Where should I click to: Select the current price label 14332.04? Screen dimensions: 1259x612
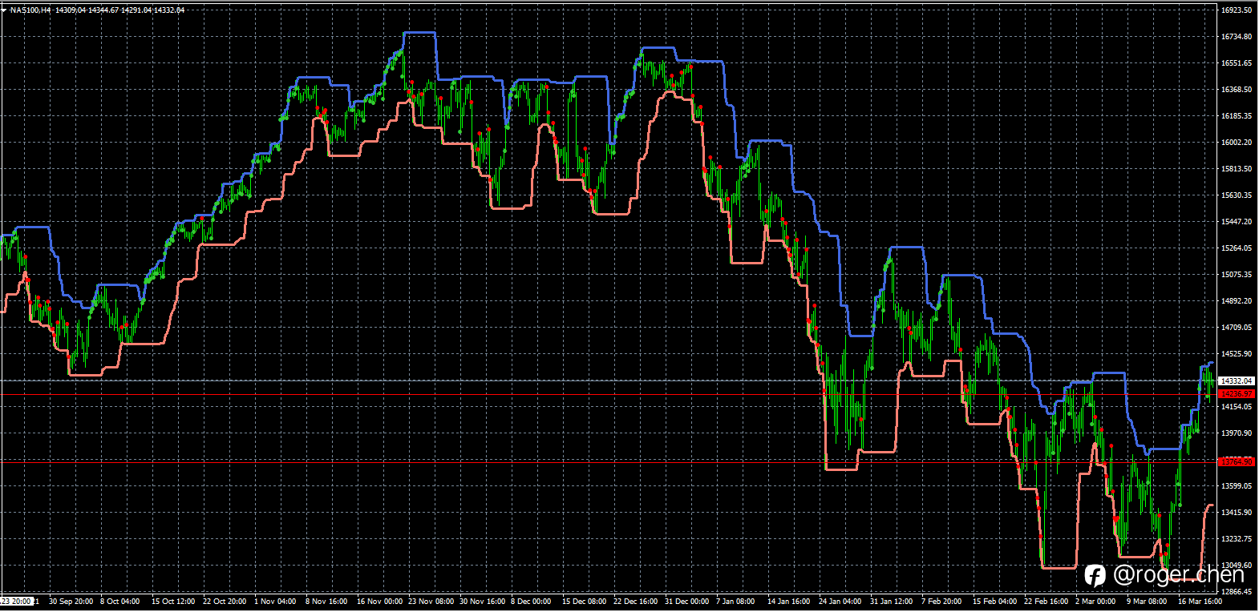(1237, 381)
